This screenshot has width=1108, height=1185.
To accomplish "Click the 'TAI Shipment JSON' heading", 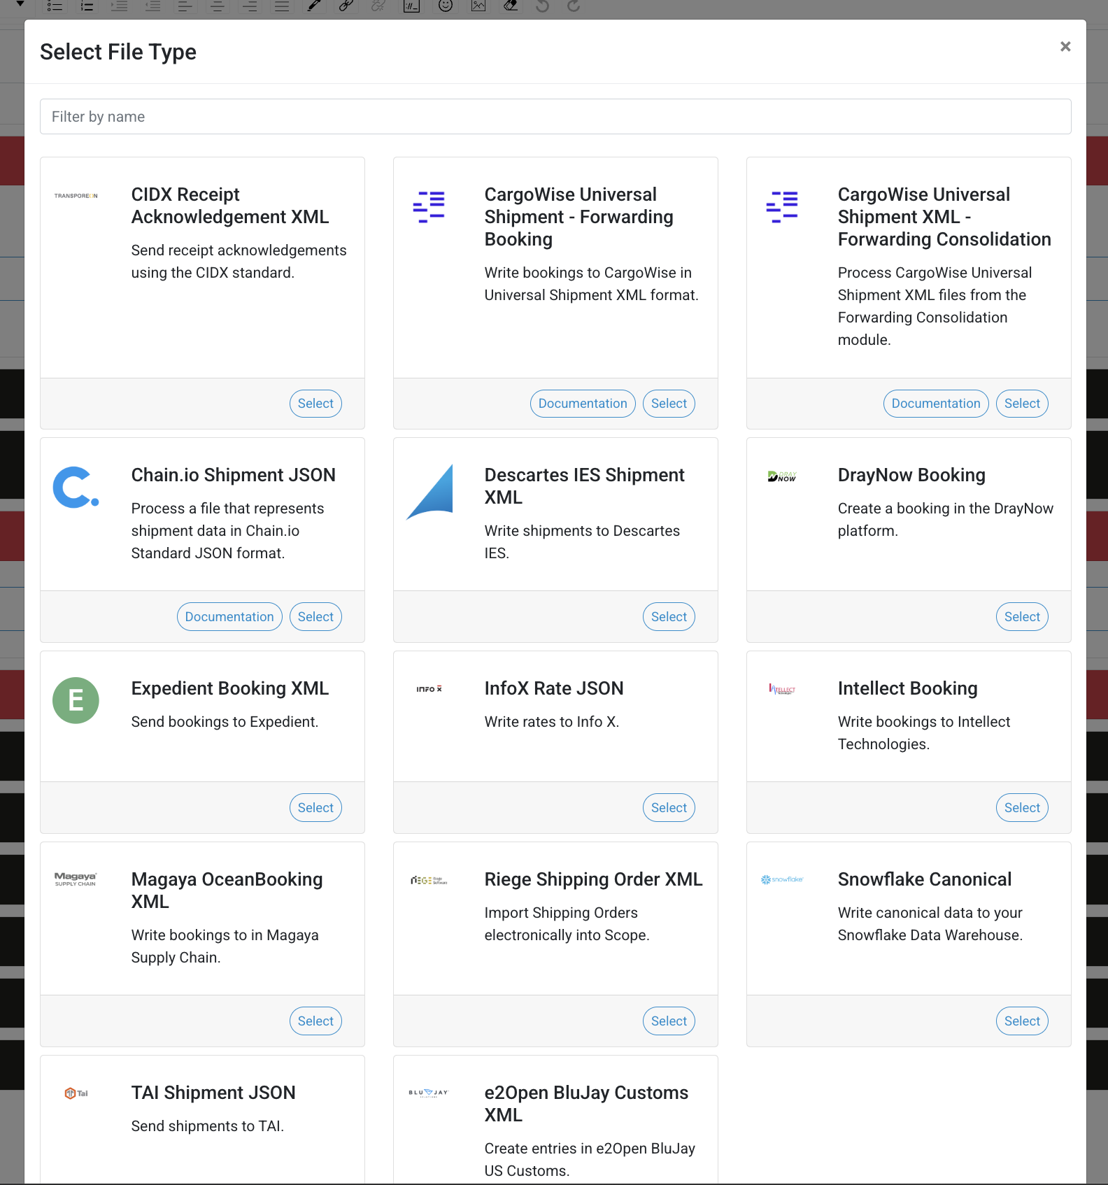I will tap(213, 1093).
